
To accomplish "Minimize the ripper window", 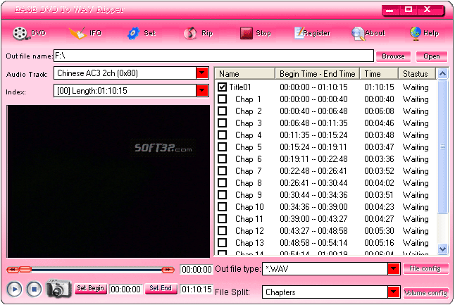I will click(390, 10).
